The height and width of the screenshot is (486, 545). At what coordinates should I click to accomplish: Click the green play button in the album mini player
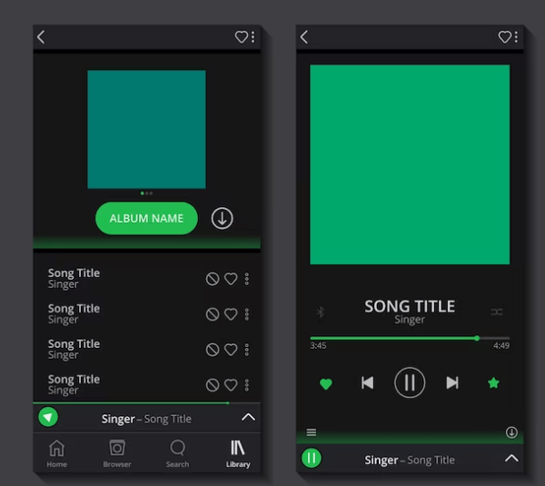48,417
